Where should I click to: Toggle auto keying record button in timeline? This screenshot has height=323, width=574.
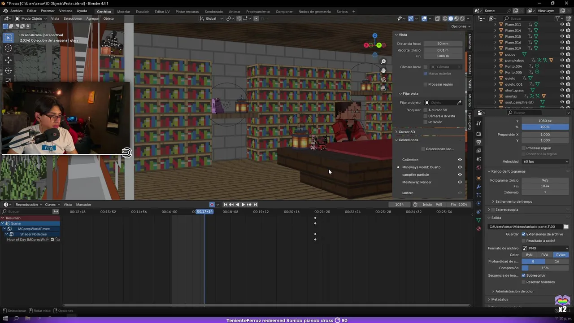[212, 205]
